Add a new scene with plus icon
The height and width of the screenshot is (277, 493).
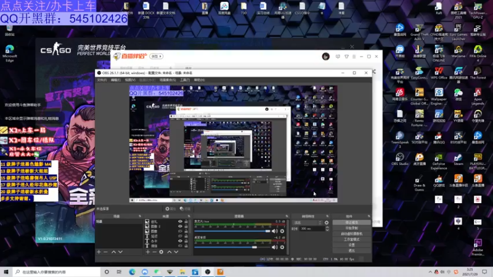point(99,252)
